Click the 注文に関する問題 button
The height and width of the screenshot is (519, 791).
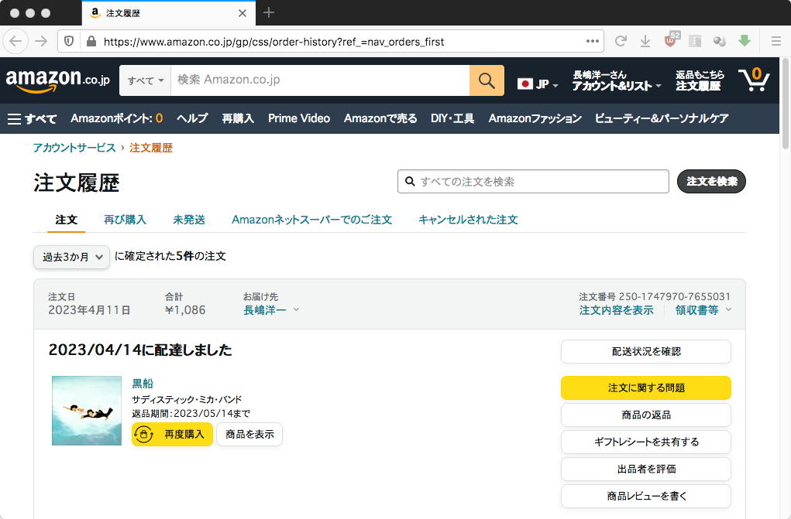point(645,388)
